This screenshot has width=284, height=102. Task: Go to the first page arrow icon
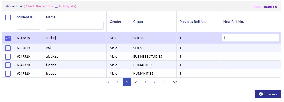click(x=108, y=82)
